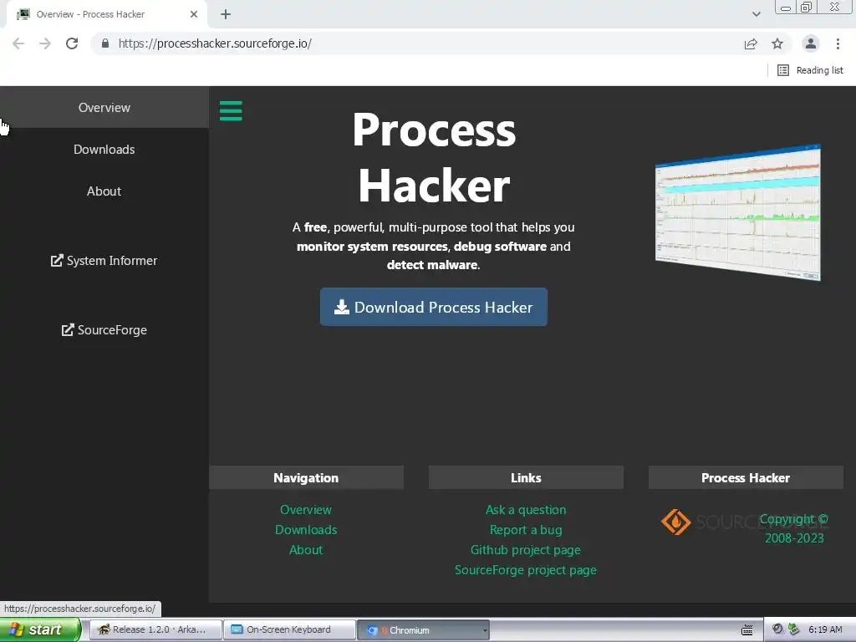The width and height of the screenshot is (856, 642).
Task: Click the SourceForge orange logo
Action: (675, 522)
